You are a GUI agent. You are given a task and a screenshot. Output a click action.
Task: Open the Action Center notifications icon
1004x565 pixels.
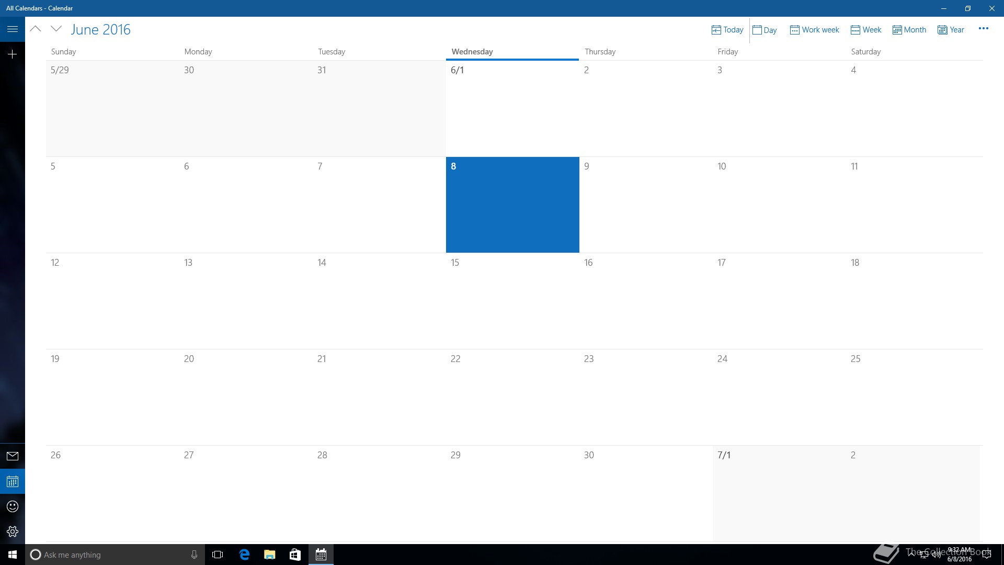pyautogui.click(x=987, y=555)
